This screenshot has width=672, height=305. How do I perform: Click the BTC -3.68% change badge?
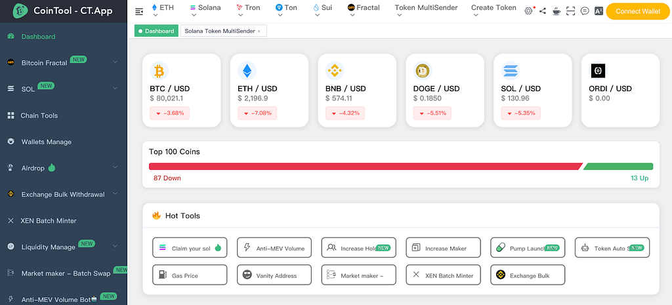[x=170, y=113]
